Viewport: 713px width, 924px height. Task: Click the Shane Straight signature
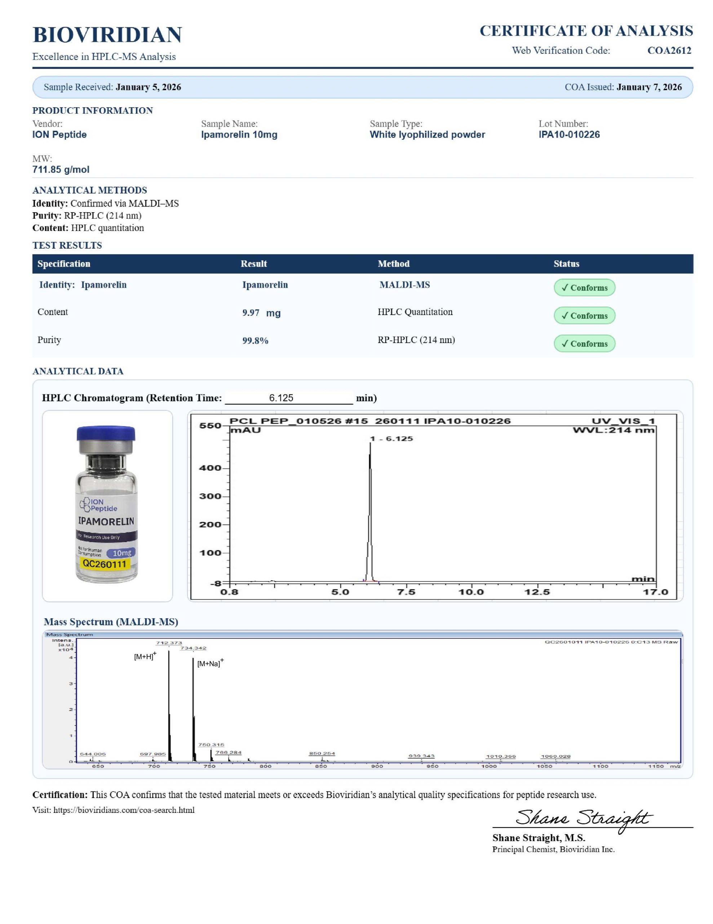point(584,819)
